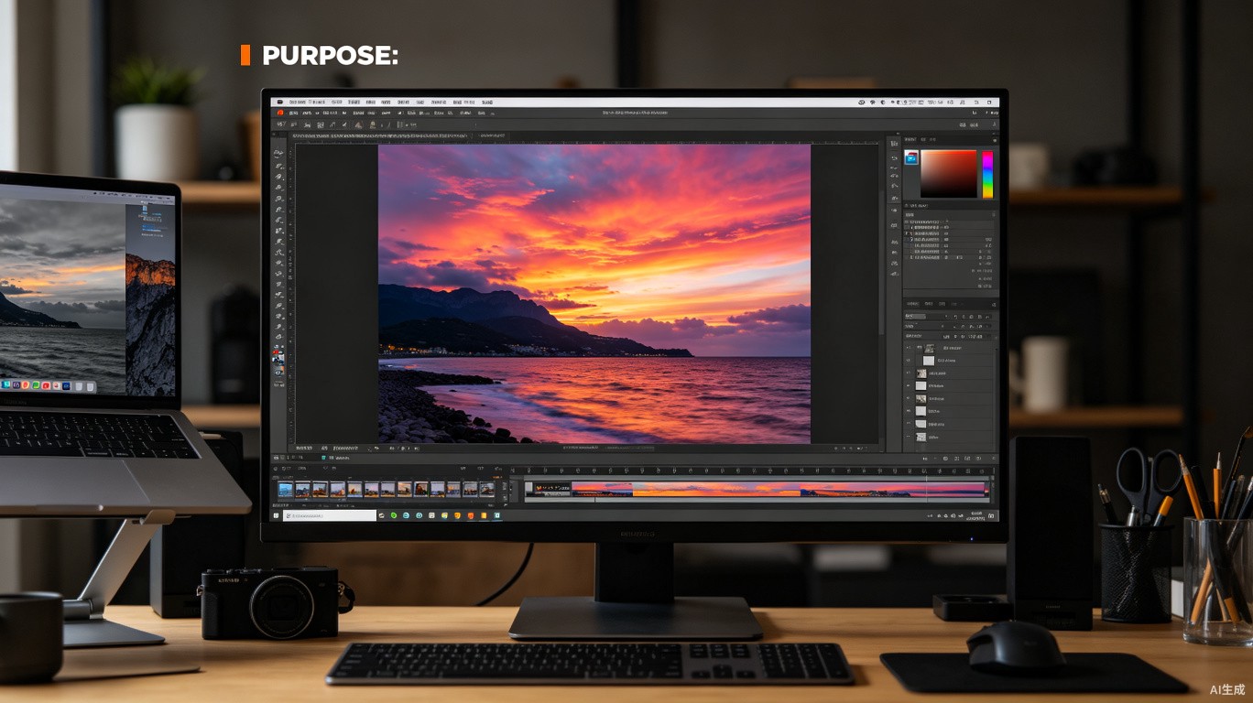Toggle the first checkbox in the adjustments list

pyautogui.click(x=907, y=222)
